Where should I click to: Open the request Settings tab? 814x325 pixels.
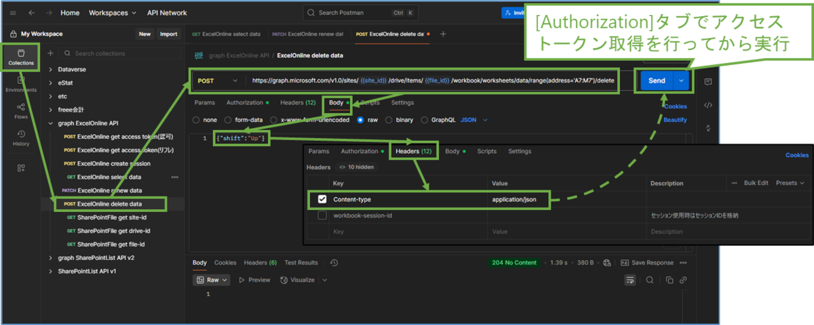pos(402,103)
